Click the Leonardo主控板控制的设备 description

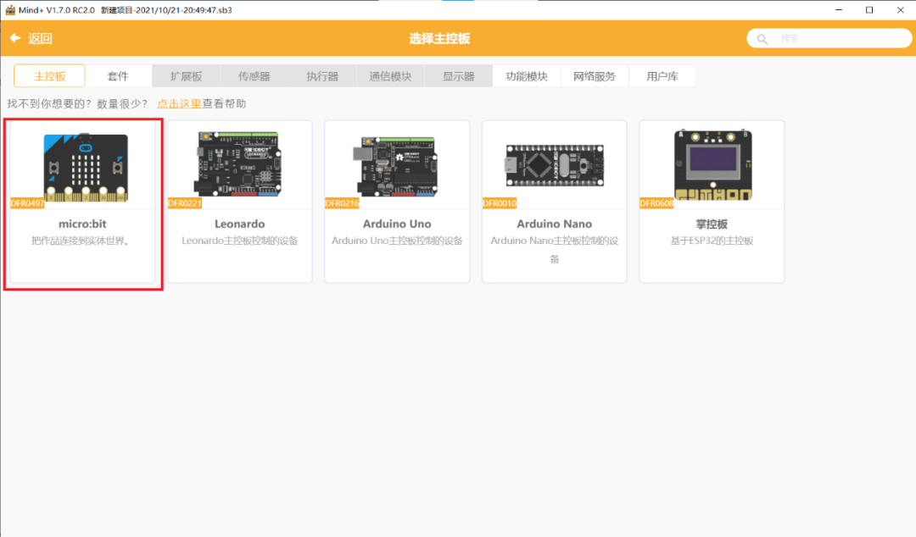pos(239,241)
